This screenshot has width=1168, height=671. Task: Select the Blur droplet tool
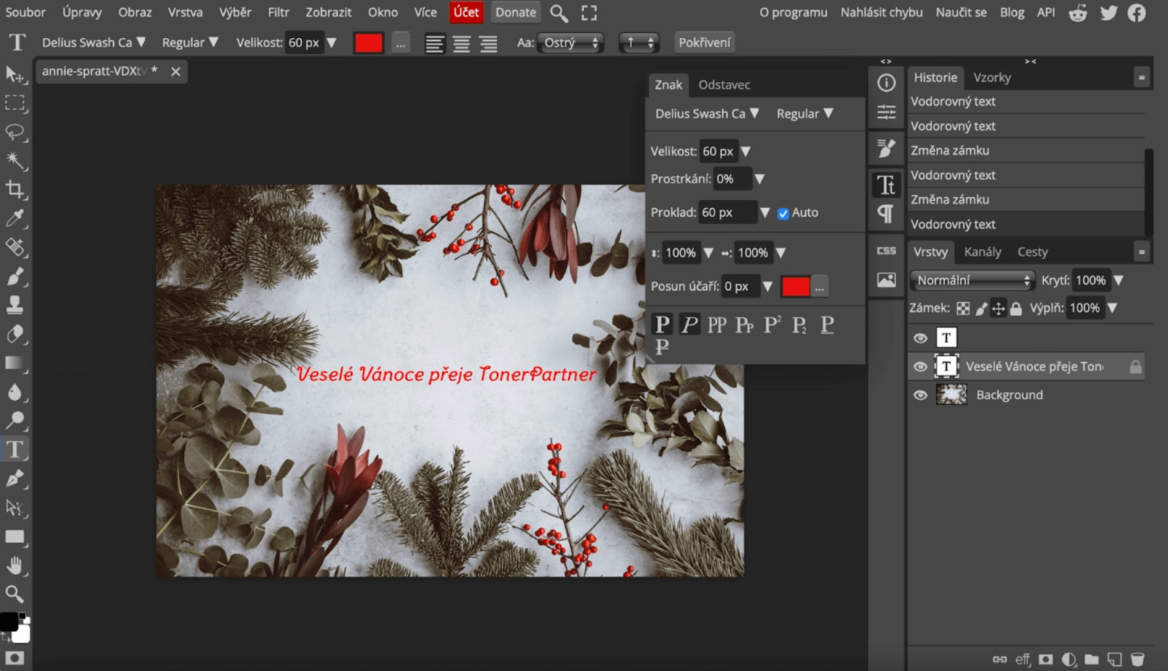coord(15,392)
